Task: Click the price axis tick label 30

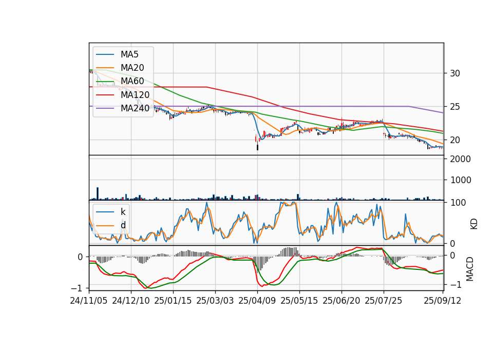Action: [x=454, y=73]
